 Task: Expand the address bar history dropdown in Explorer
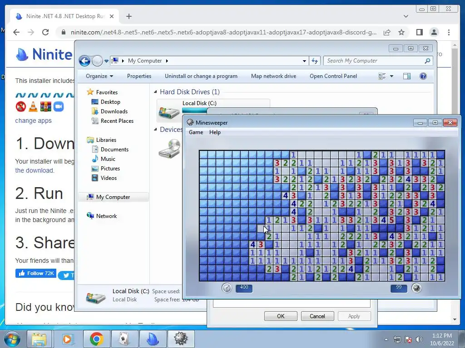coord(304,61)
